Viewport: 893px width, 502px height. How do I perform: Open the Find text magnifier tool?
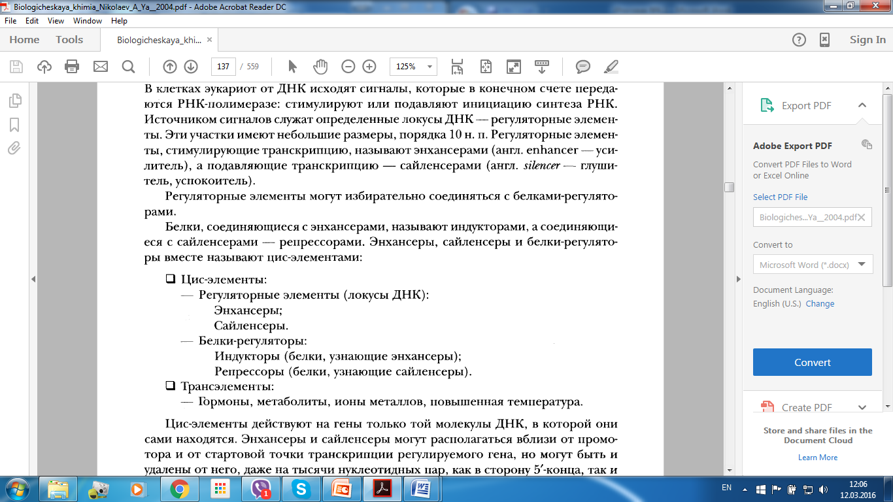(128, 66)
